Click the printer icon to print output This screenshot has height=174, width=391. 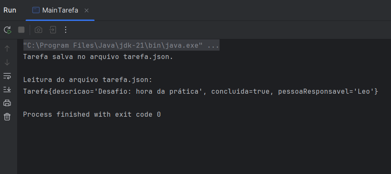point(7,103)
